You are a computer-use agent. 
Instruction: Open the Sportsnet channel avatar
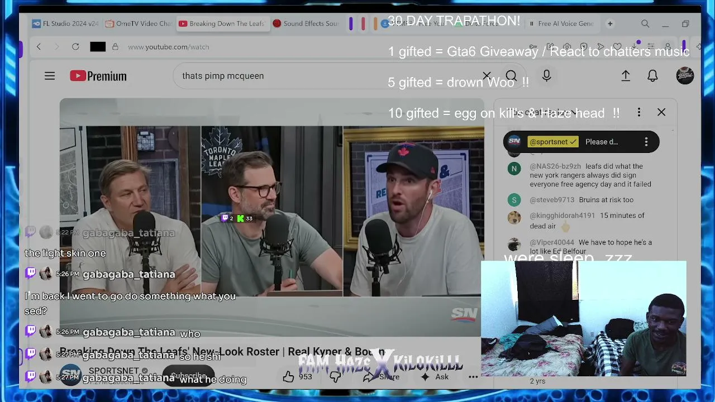click(70, 375)
